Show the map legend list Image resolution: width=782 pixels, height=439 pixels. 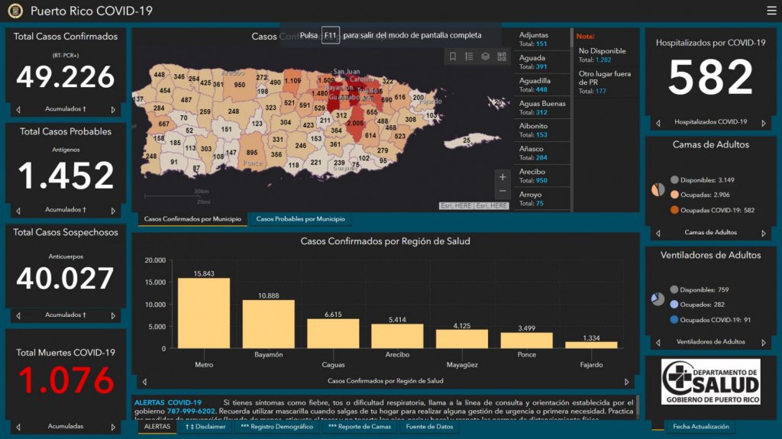[469, 56]
